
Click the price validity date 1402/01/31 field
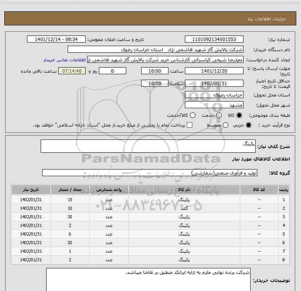(x=214, y=83)
